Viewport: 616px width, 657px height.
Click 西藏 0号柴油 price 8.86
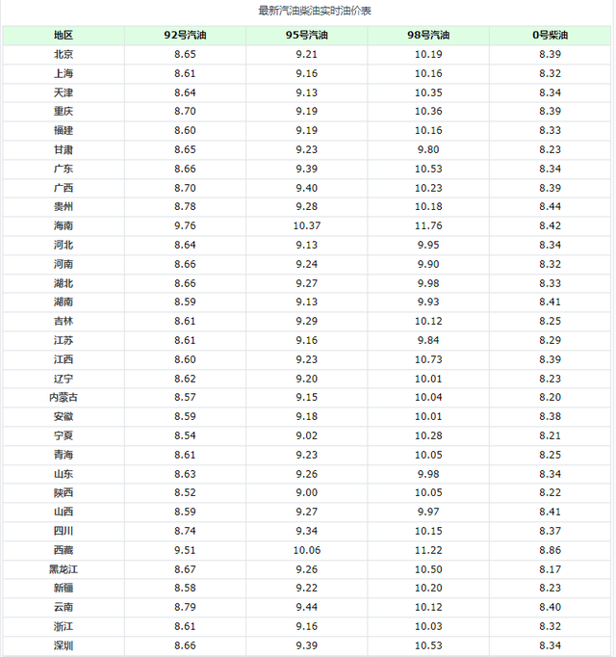(551, 550)
